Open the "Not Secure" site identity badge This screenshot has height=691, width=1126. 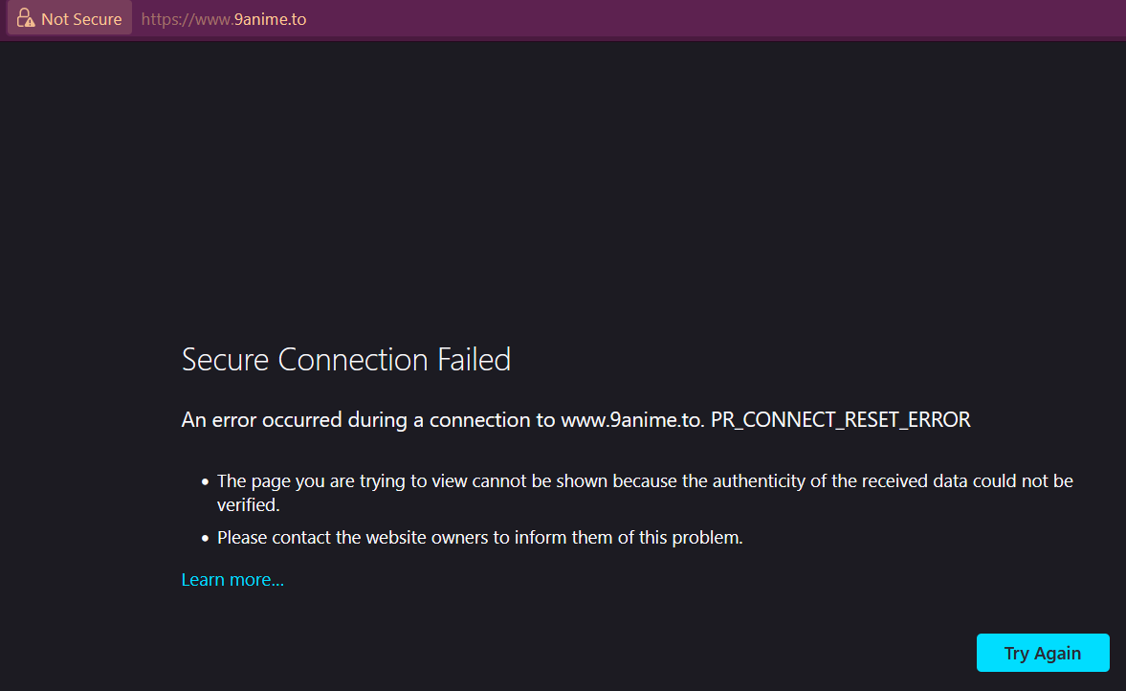click(70, 19)
